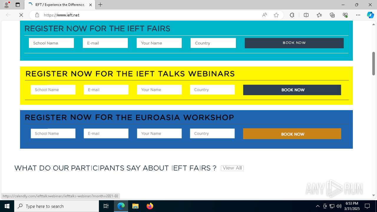
Task: Click Your Name field in Webinars banner
Action: tap(159, 90)
